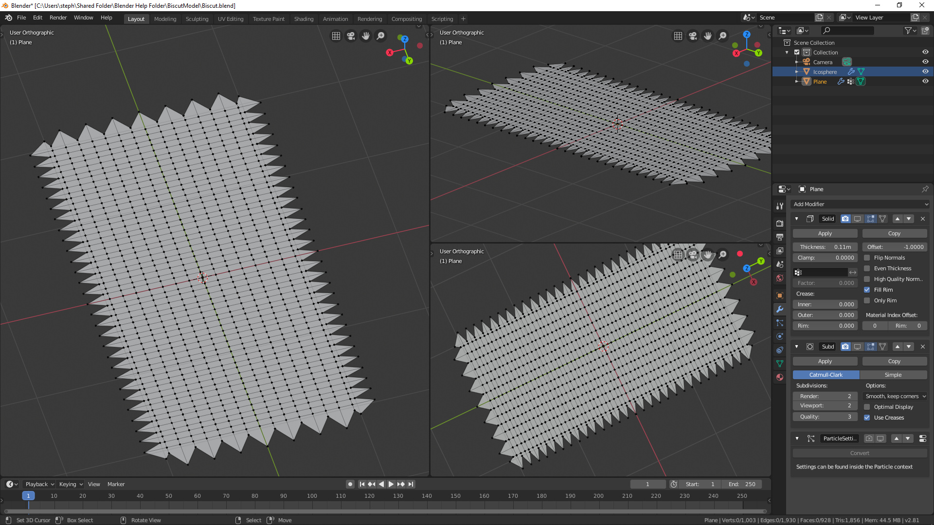Open the Particles properties tab
Screen dimensions: 934x525
point(780,323)
